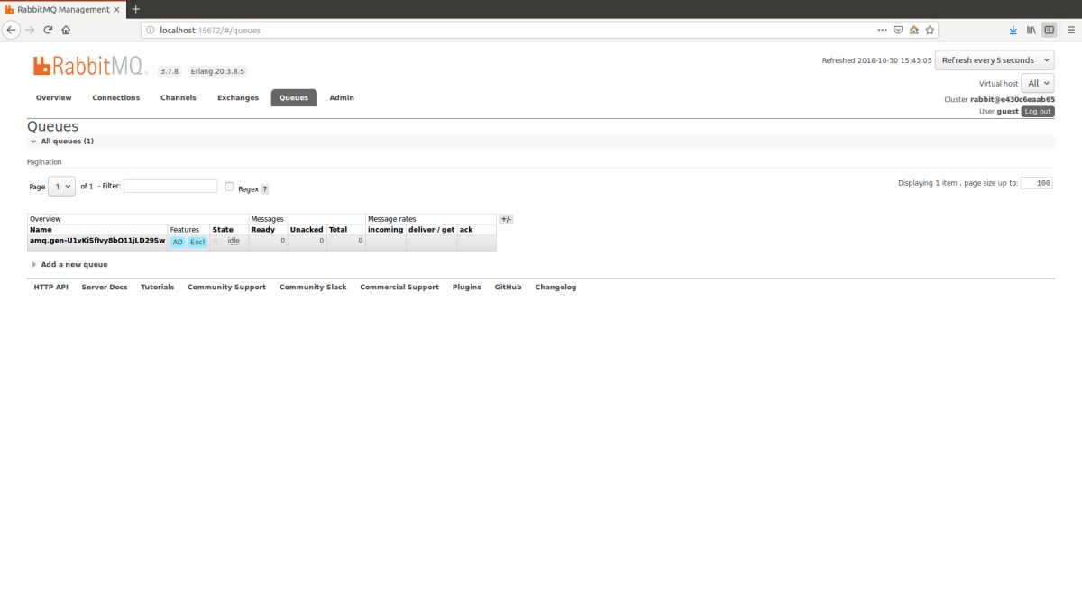Open the HTTP API link
The width and height of the screenshot is (1082, 595).
point(50,288)
